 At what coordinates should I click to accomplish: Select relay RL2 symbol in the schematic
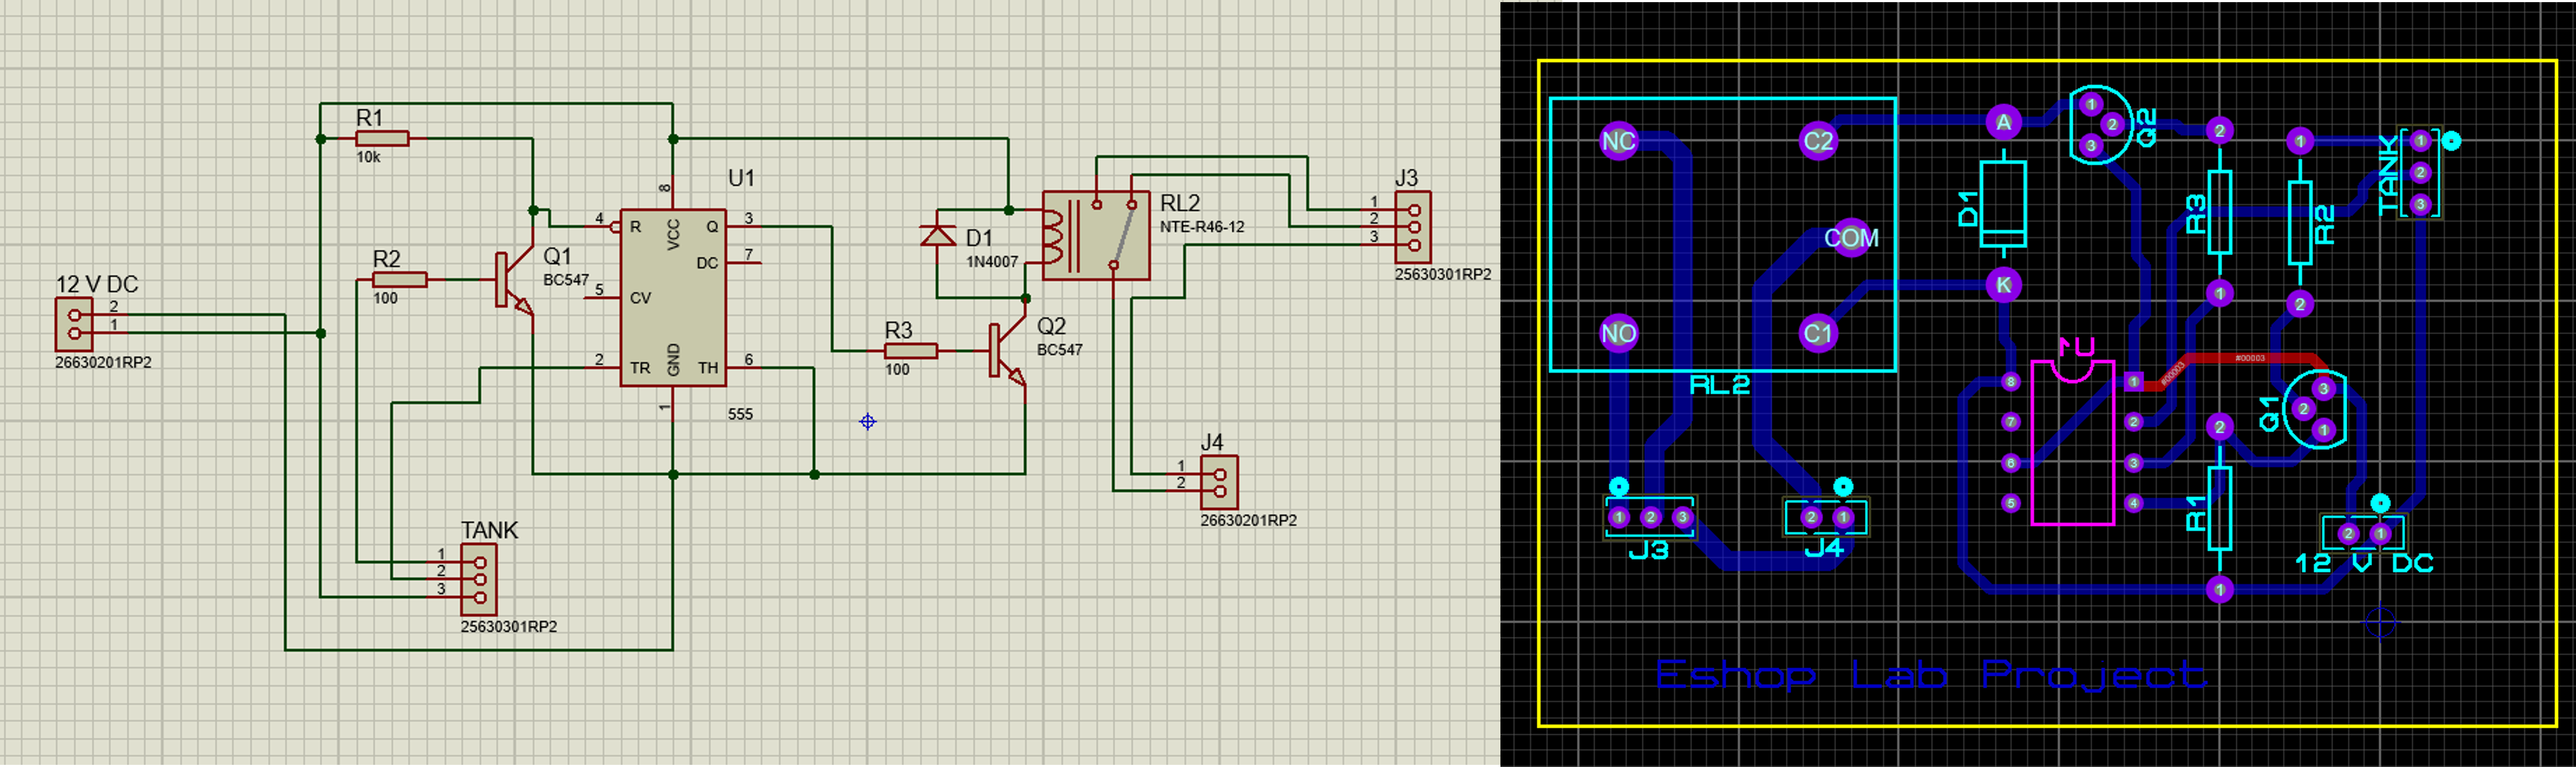1096,235
